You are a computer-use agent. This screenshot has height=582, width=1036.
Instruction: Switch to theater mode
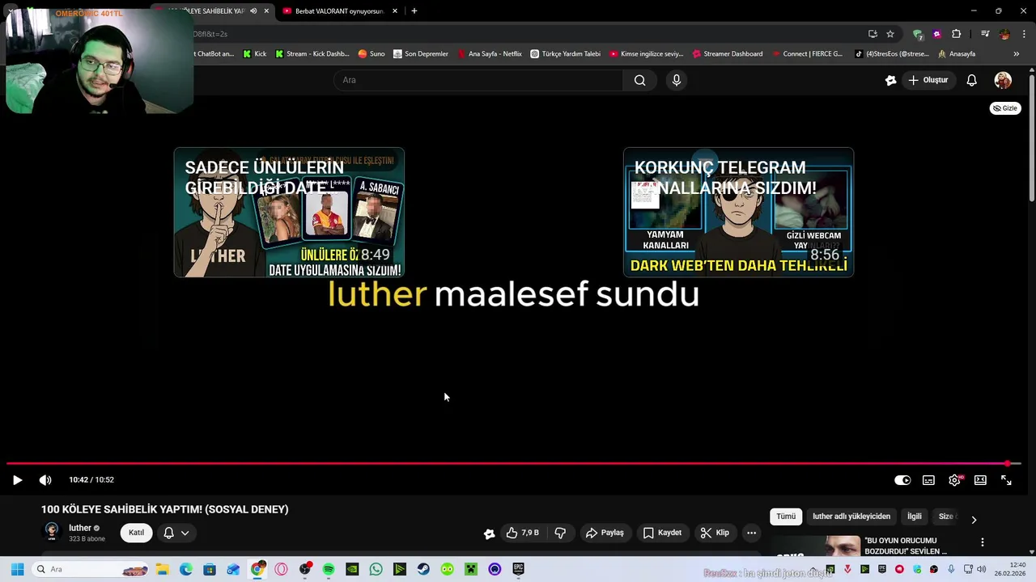(x=980, y=480)
